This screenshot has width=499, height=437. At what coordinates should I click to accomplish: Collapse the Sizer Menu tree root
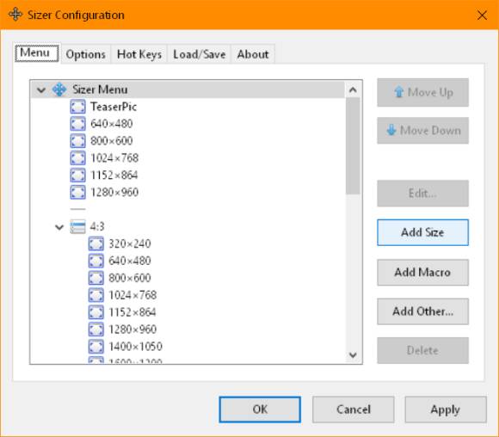(x=41, y=90)
